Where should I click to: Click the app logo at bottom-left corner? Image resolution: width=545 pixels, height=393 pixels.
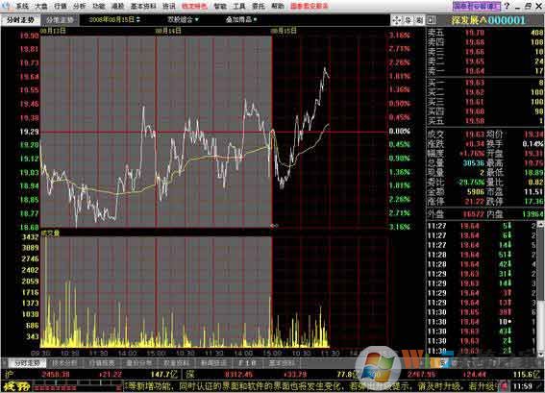pos(12,386)
